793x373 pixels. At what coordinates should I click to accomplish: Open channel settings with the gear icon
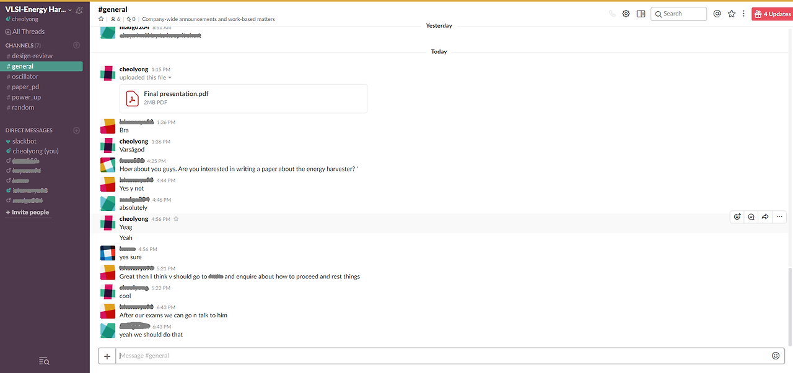coord(626,13)
